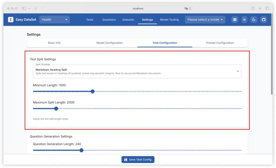The image size is (276, 168).
Task: Click the browser back button
Action: [36, 8]
